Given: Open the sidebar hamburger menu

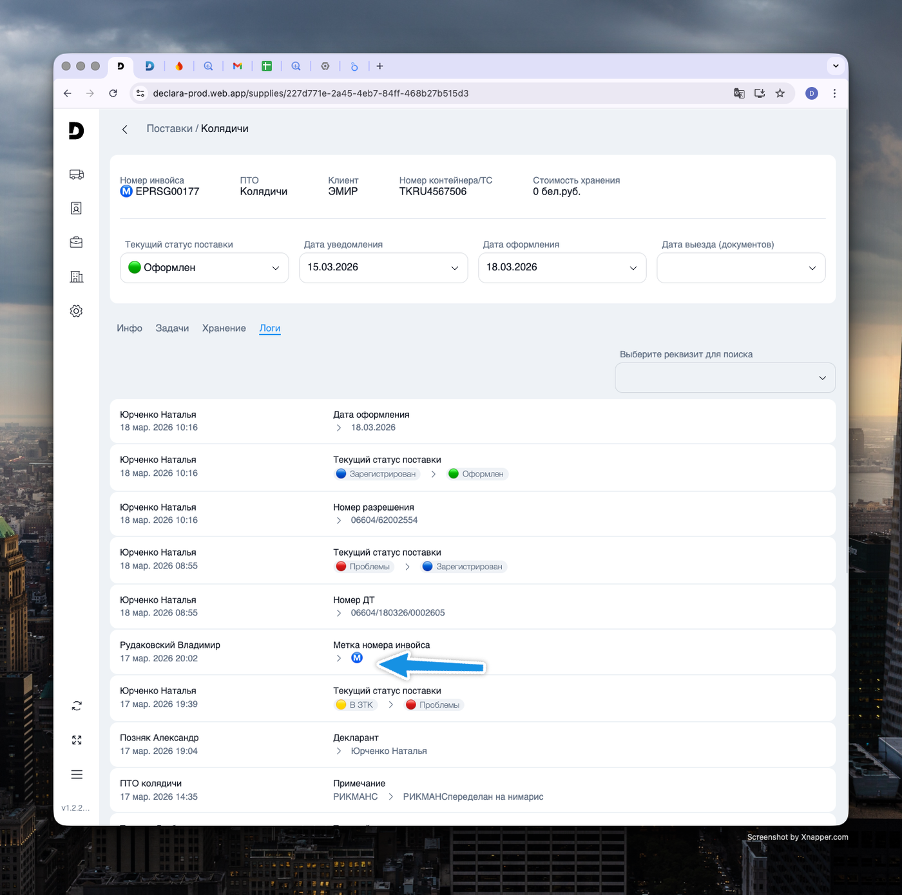Looking at the screenshot, I should 77,775.
